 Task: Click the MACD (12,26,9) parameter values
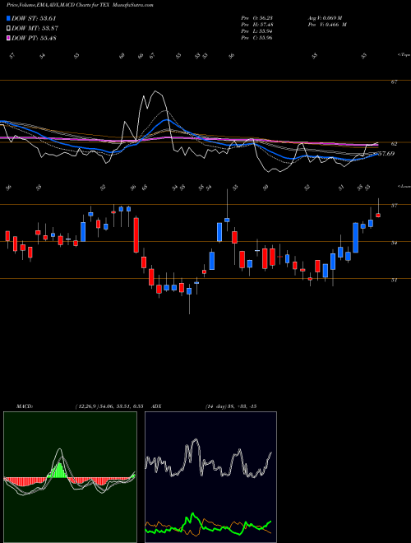109,406
